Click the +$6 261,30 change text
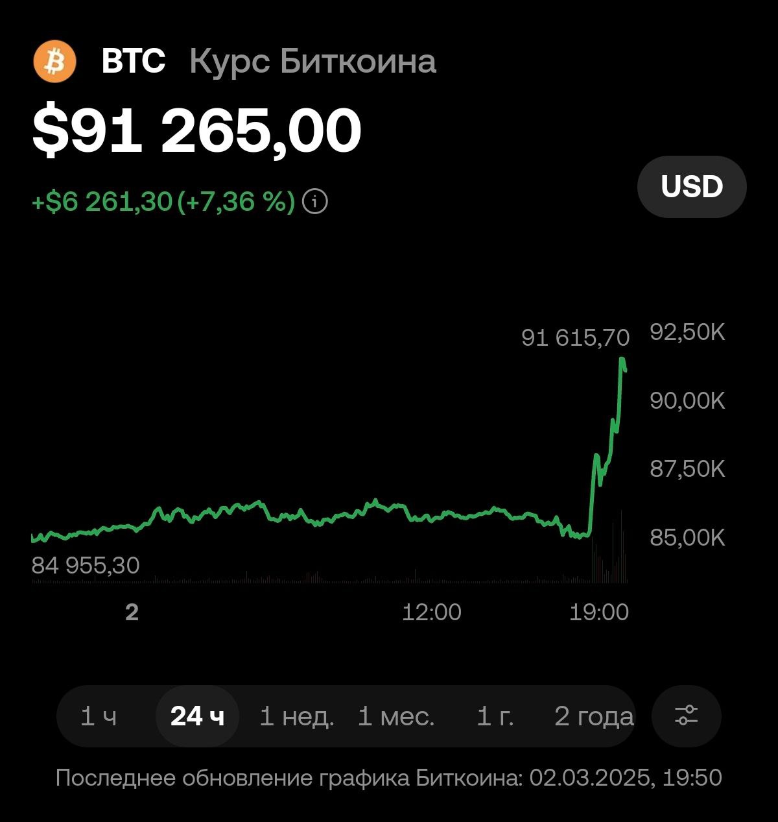Viewport: 778px width, 822px height. (102, 202)
